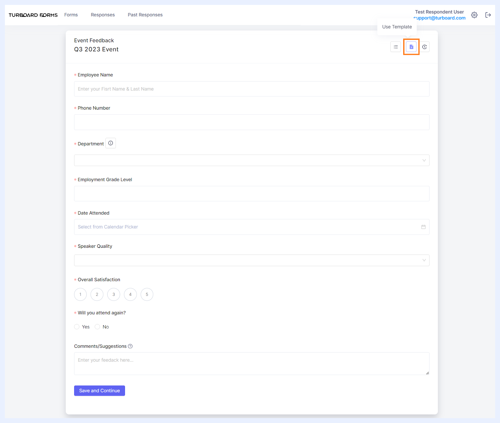Expand the Department dropdown
This screenshot has height=423, width=500.
click(252, 161)
